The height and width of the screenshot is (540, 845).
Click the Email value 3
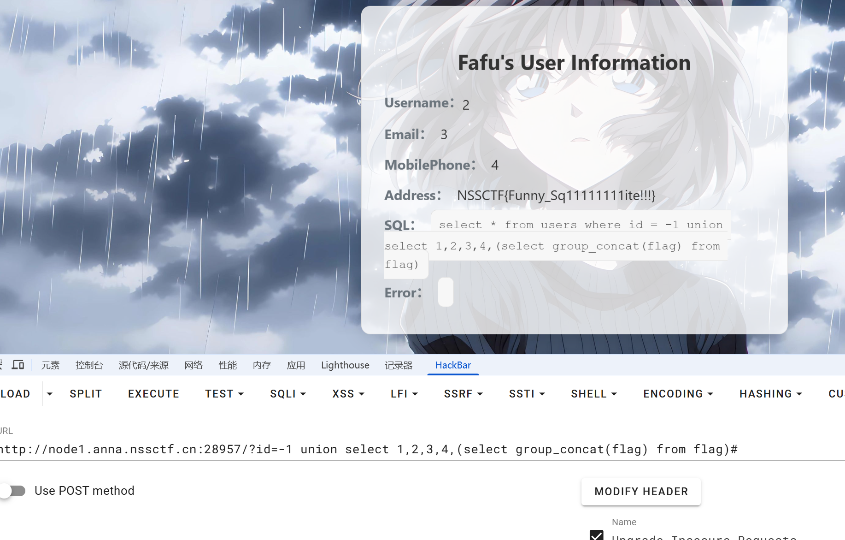444,135
